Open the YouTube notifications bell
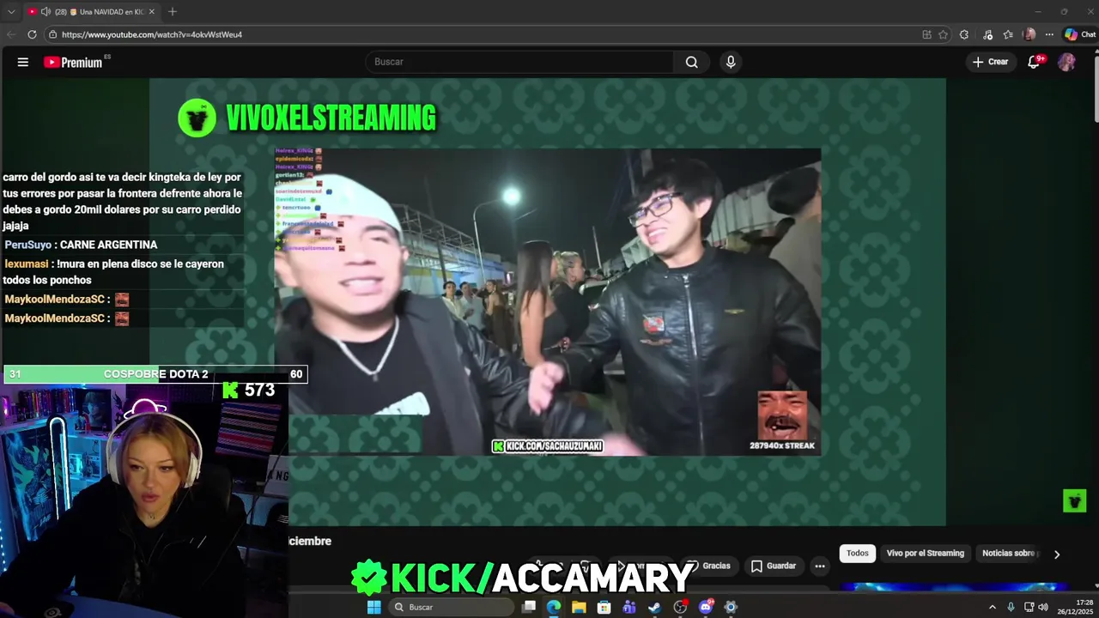Image resolution: width=1099 pixels, height=618 pixels. click(x=1034, y=62)
